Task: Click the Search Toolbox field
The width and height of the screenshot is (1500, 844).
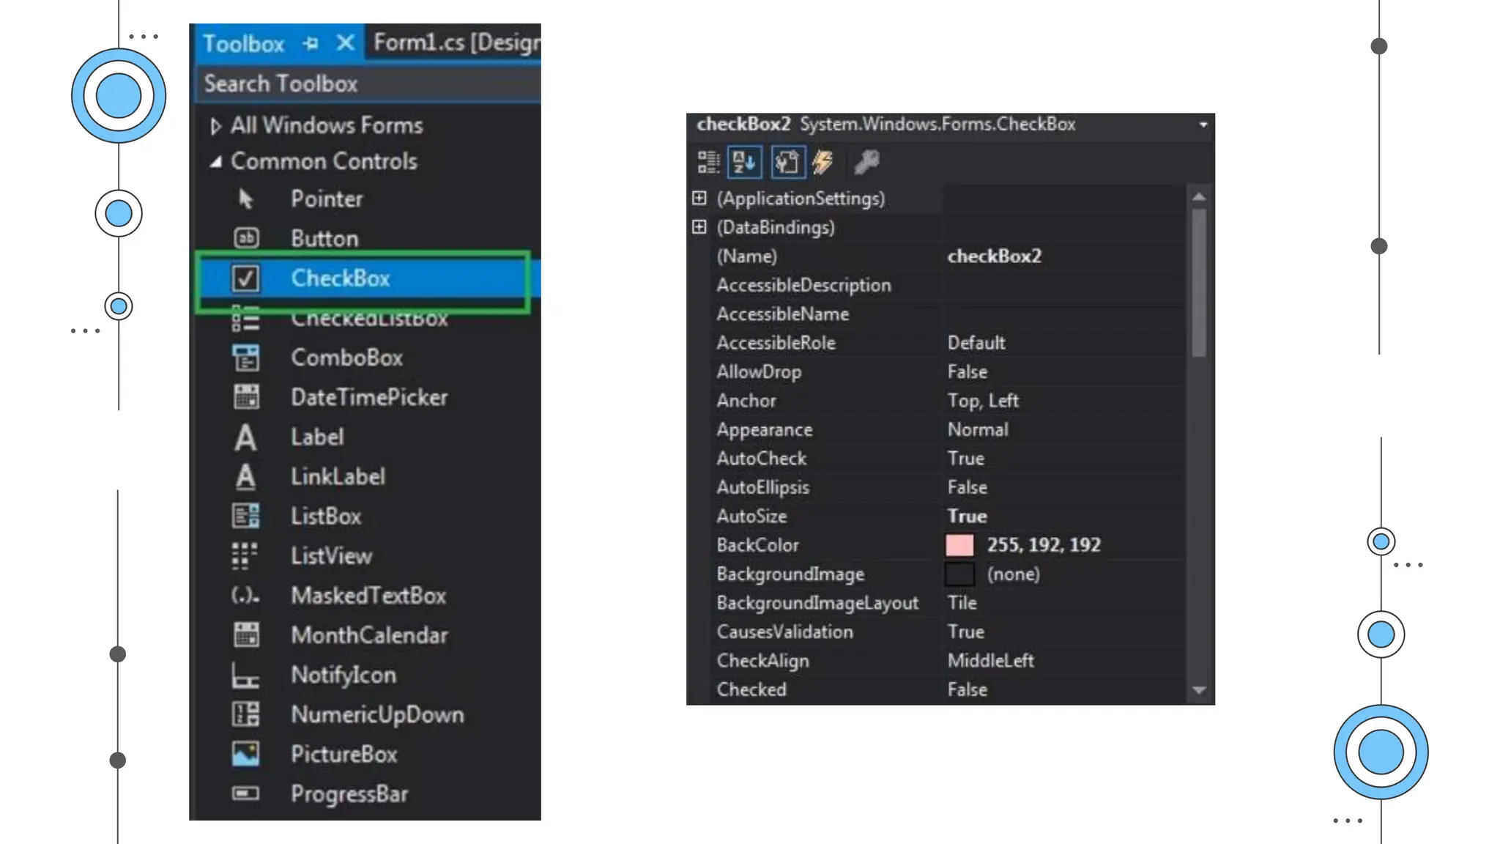Action: 366,84
